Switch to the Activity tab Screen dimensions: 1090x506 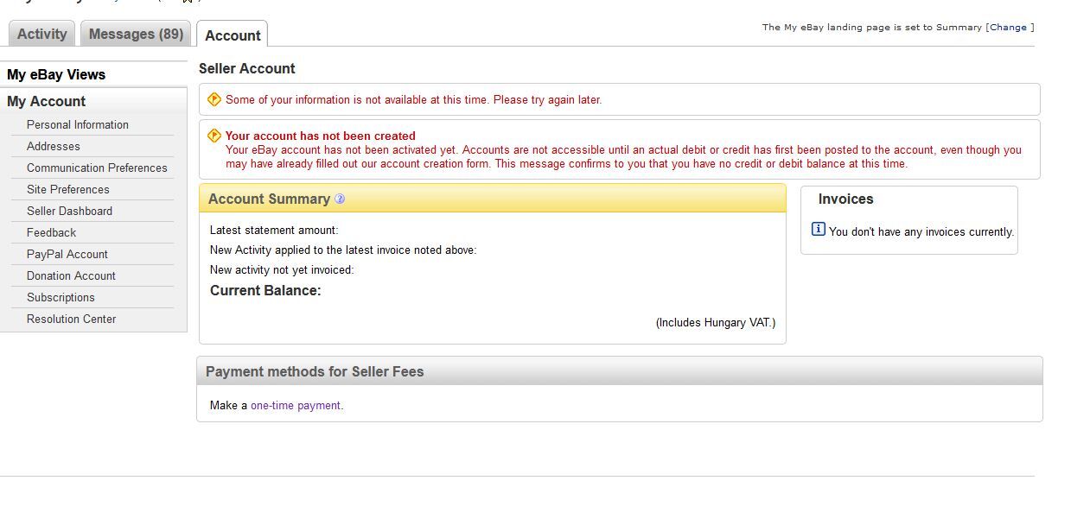pos(41,35)
